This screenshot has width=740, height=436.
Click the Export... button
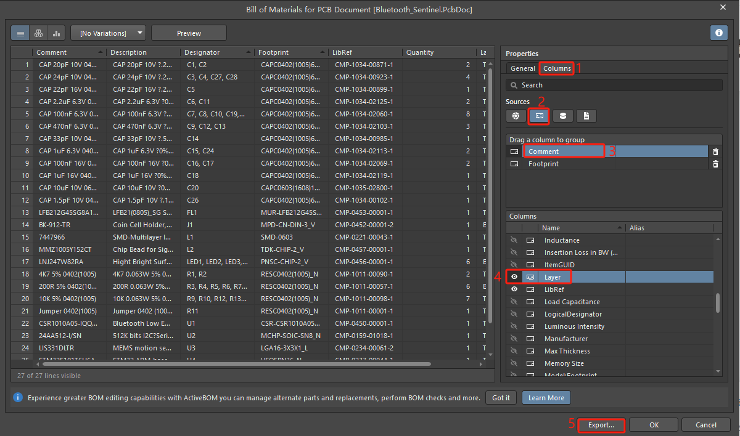[601, 425]
